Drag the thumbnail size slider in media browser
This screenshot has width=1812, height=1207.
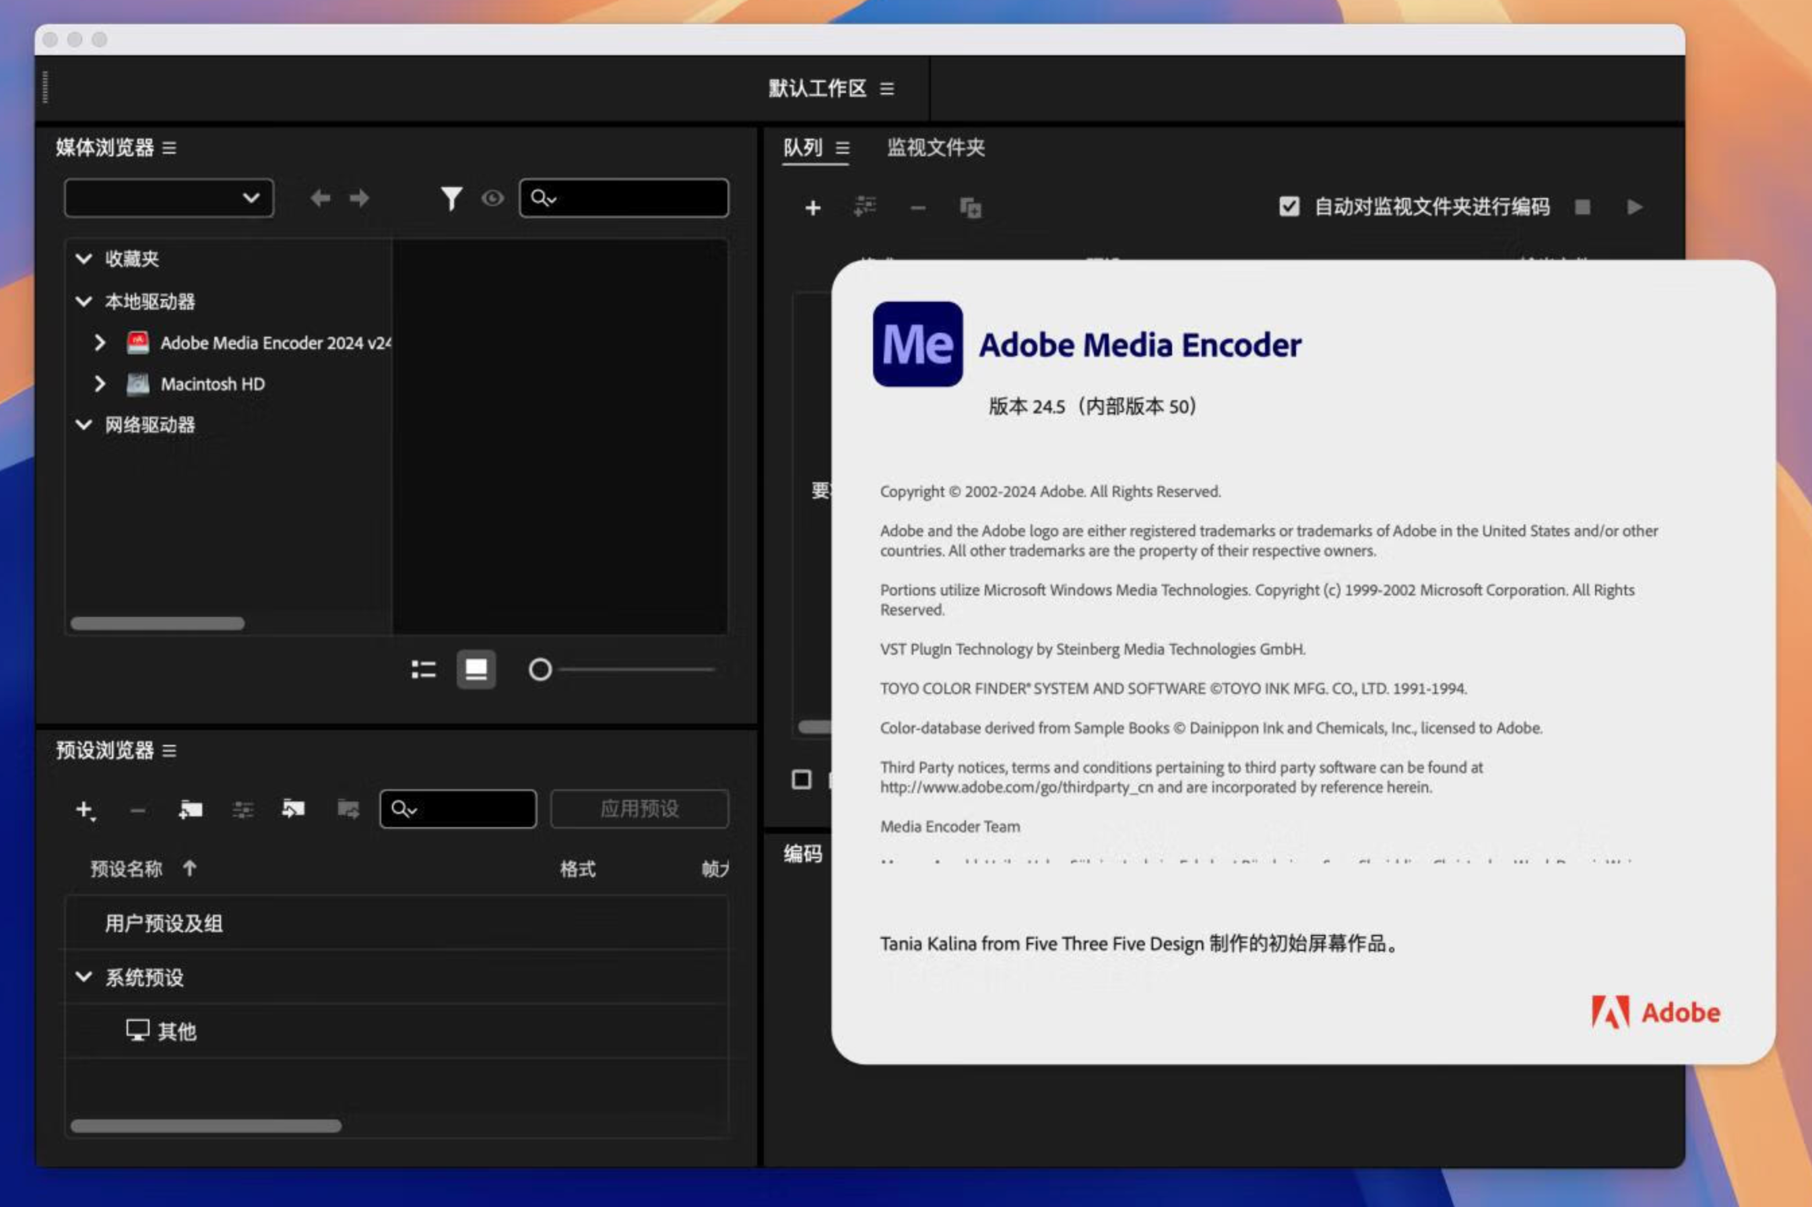tap(539, 670)
